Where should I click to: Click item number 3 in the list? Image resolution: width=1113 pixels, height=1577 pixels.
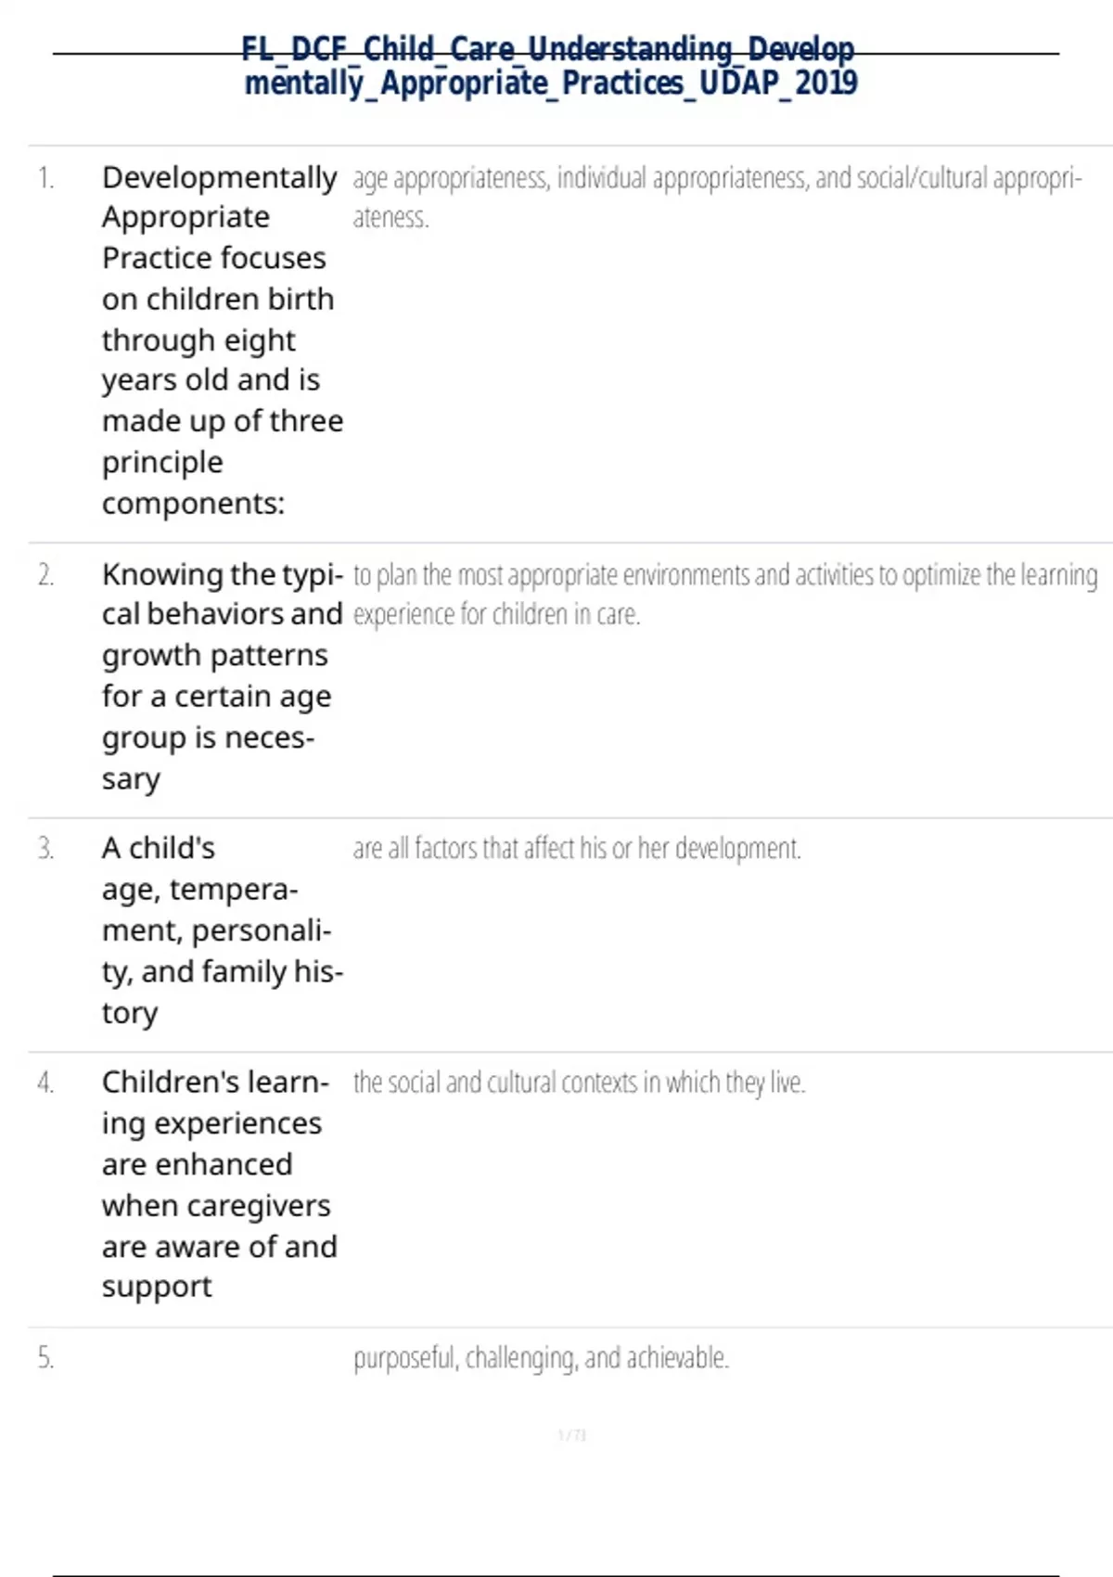click(45, 849)
